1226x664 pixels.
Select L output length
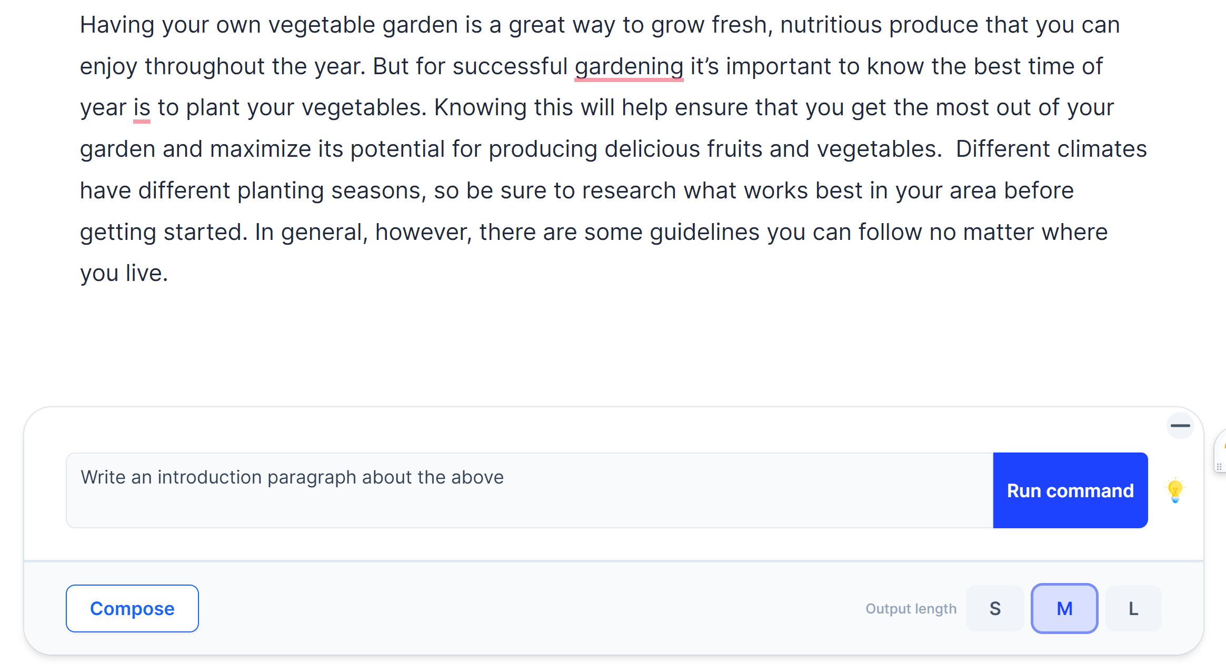1133,608
